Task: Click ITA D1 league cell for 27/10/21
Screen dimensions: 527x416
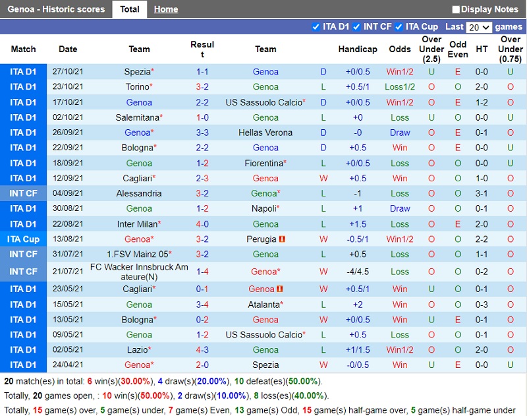Action: pyautogui.click(x=23, y=72)
